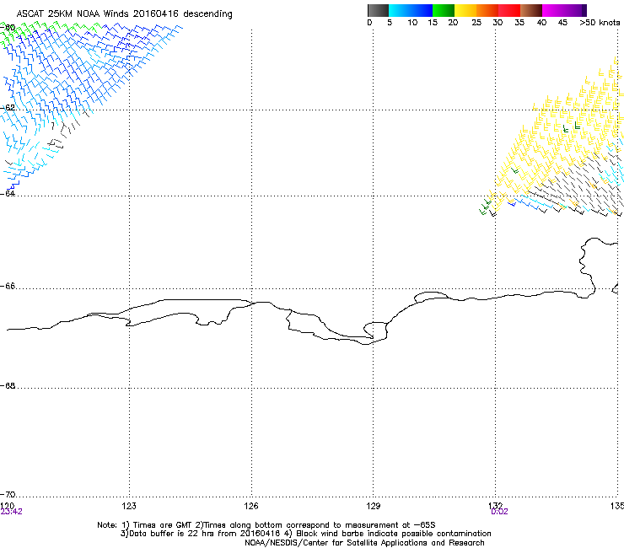Click the '25' legend scale label
The image size is (624, 548).
click(x=476, y=22)
